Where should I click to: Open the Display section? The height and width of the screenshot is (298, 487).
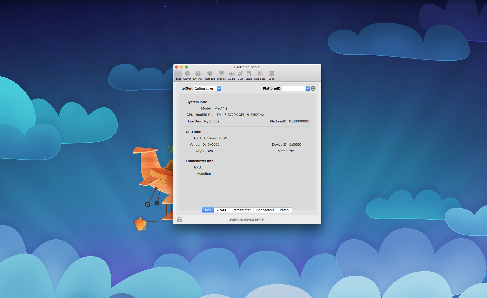point(221,75)
